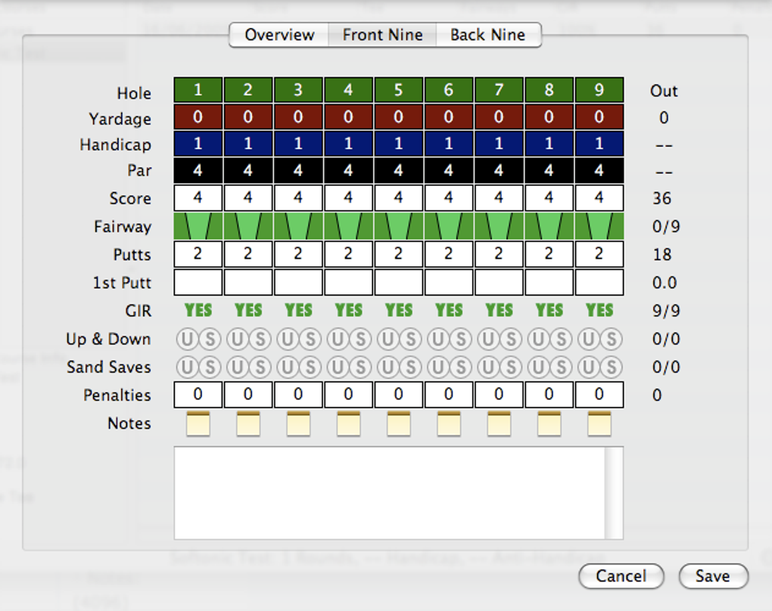The image size is (772, 611).
Task: Select the Par cell for hole 8
Action: pos(550,170)
